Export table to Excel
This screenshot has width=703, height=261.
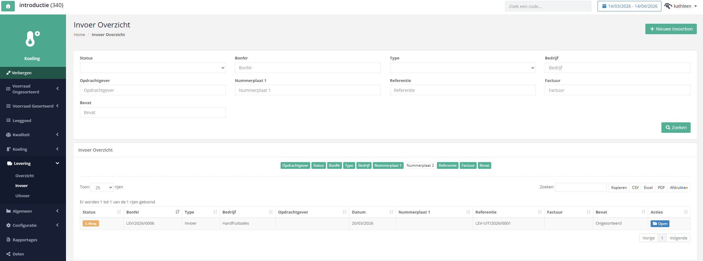pos(648,187)
